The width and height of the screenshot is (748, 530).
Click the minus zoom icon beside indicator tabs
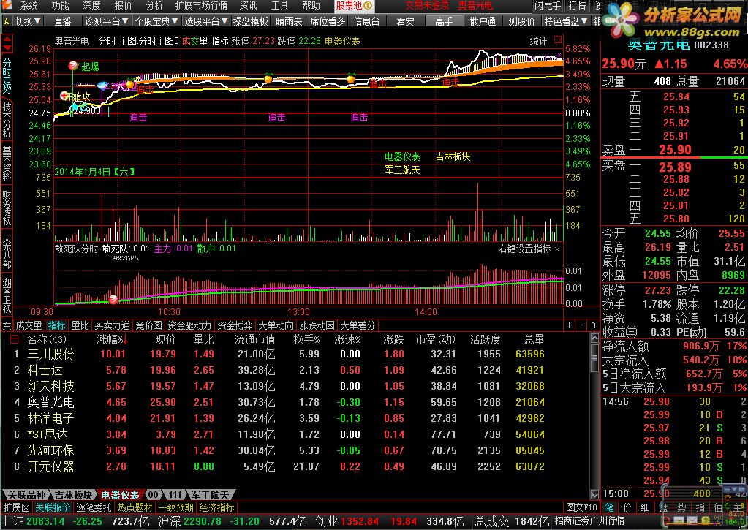tap(581, 325)
